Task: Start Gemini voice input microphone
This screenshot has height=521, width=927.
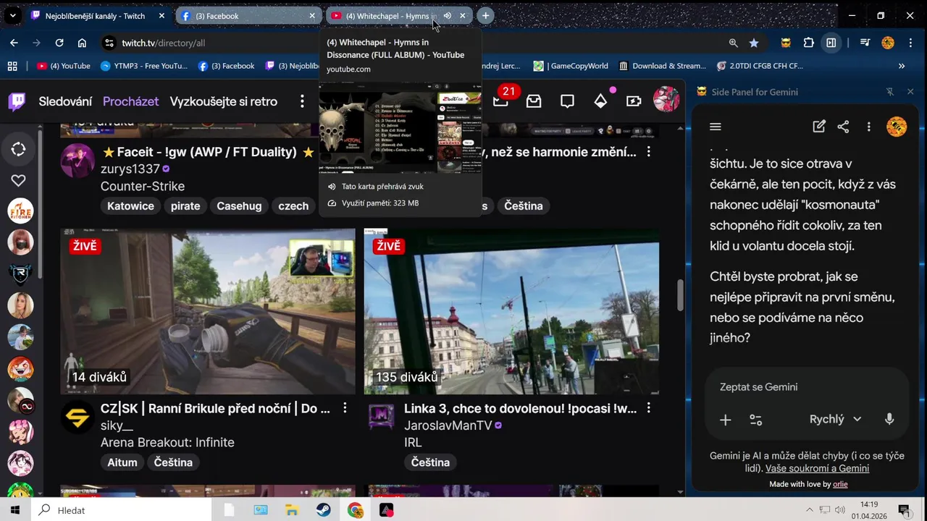Action: [889, 419]
